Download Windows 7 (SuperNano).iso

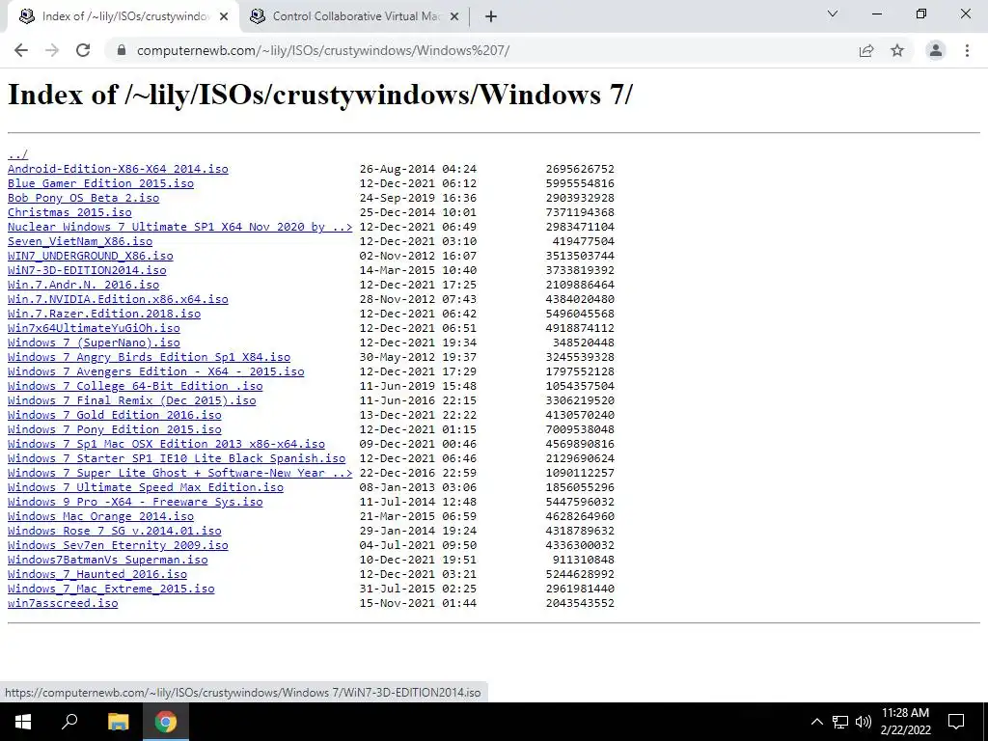tap(94, 343)
